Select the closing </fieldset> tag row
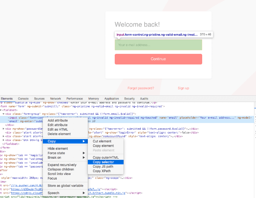This screenshot has width=256, height=198. 11,144
